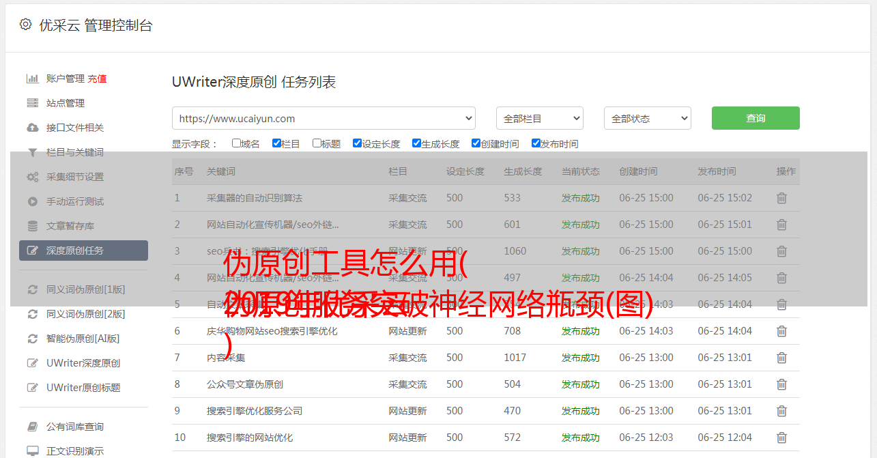Enable the 域名 display field checkbox
This screenshot has height=458, width=877.
pos(236,143)
